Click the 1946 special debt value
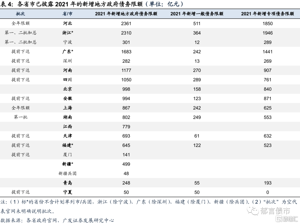Viewport: 300px width, 224px height. (267, 33)
